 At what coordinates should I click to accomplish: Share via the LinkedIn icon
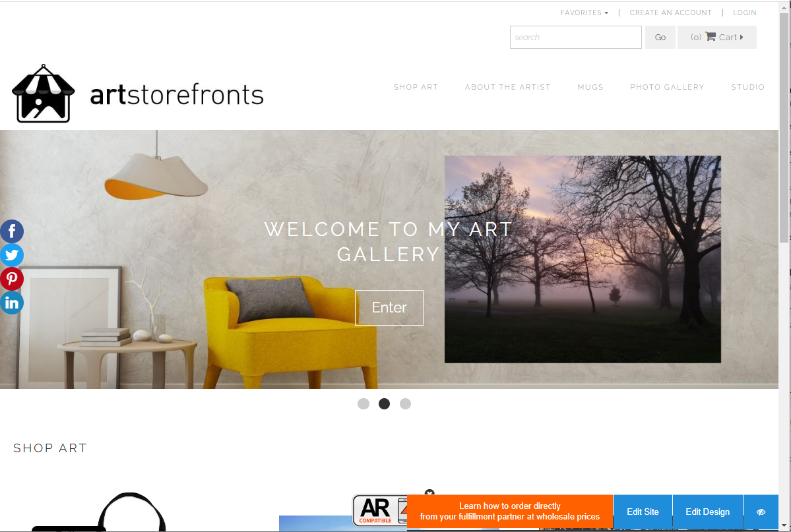coord(12,303)
